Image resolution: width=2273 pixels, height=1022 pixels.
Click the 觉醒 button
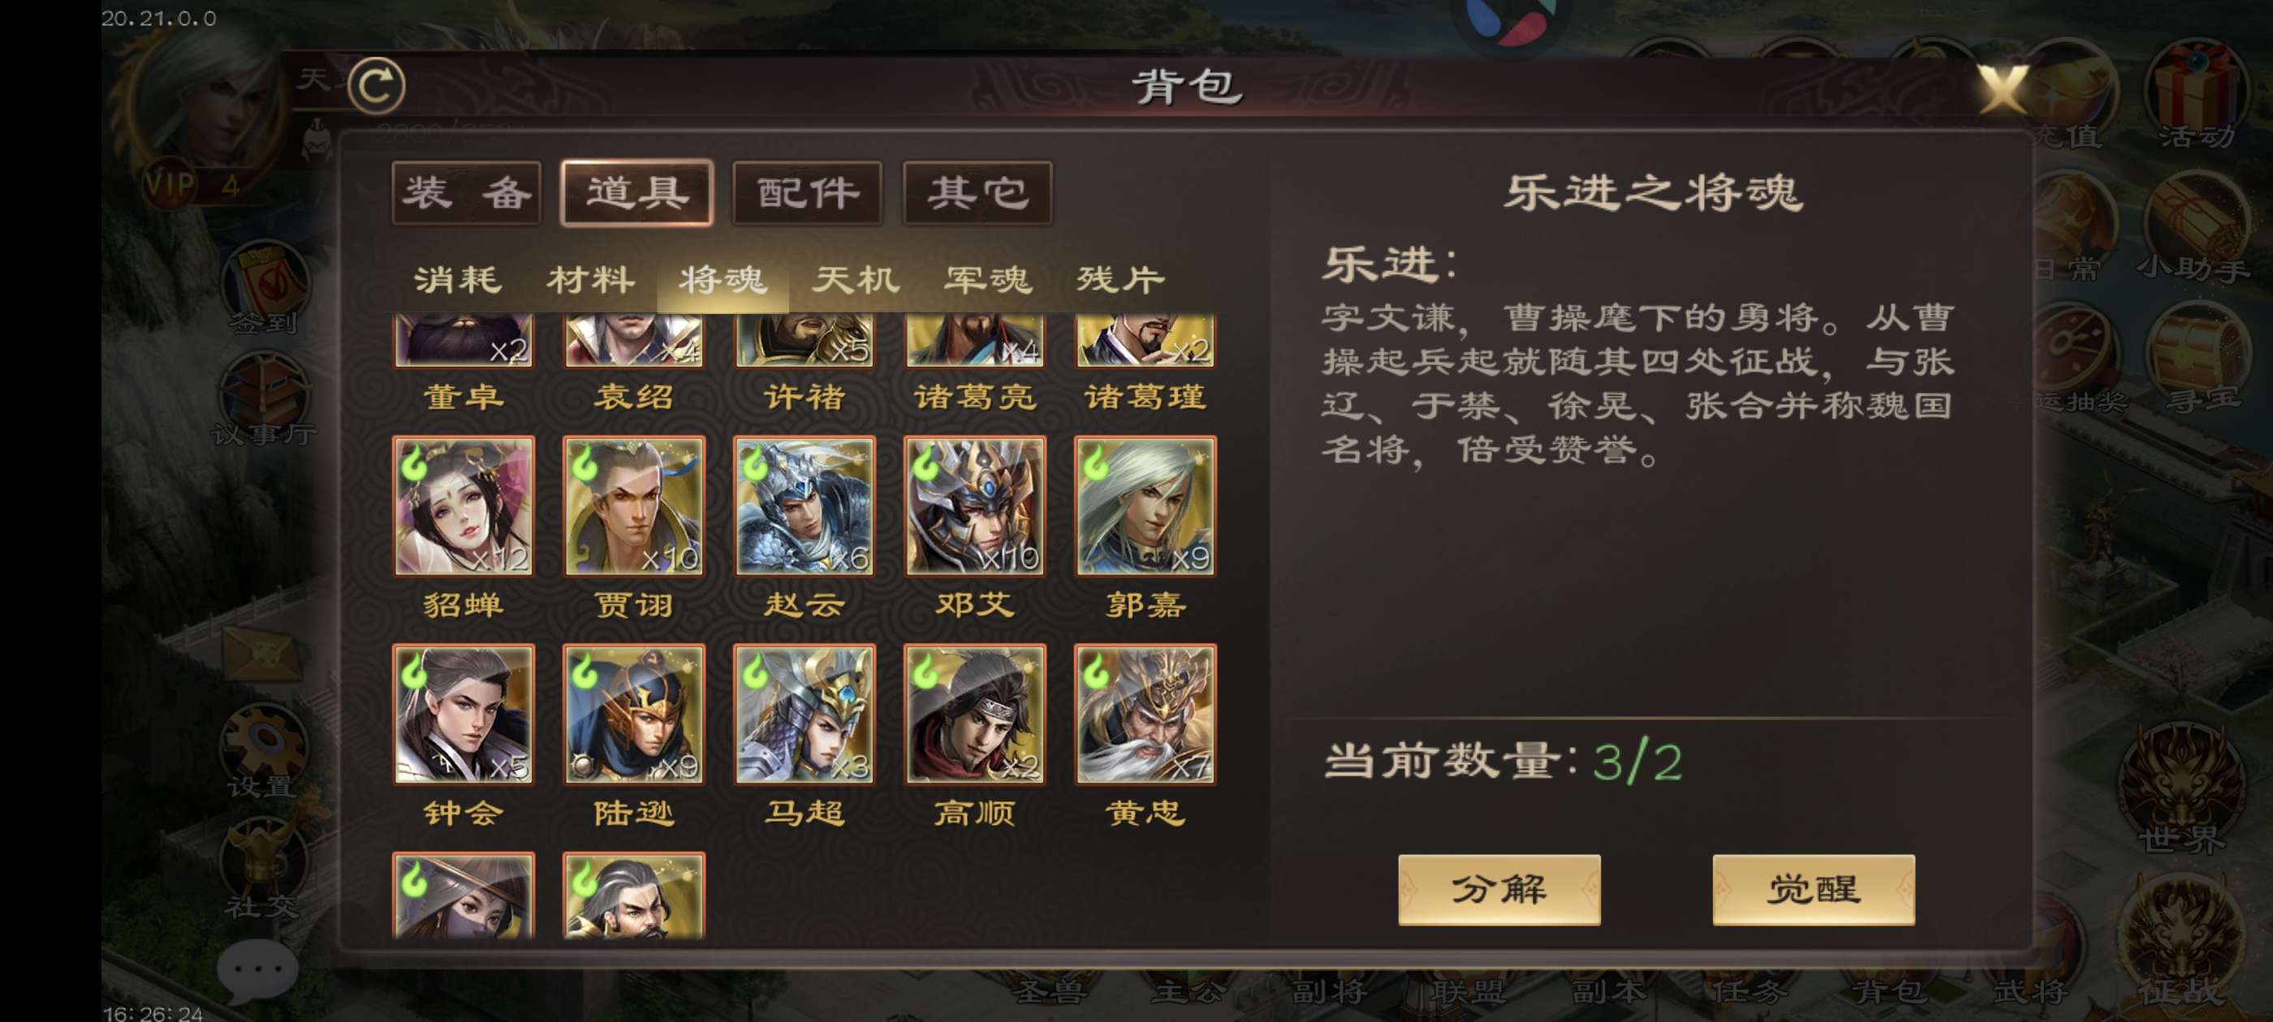pos(1813,889)
